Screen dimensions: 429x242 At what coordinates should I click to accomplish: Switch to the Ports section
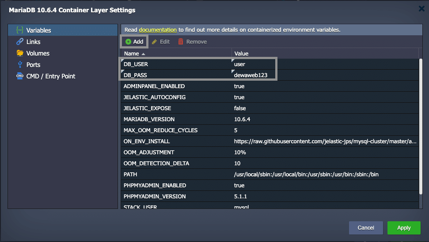point(63,64)
